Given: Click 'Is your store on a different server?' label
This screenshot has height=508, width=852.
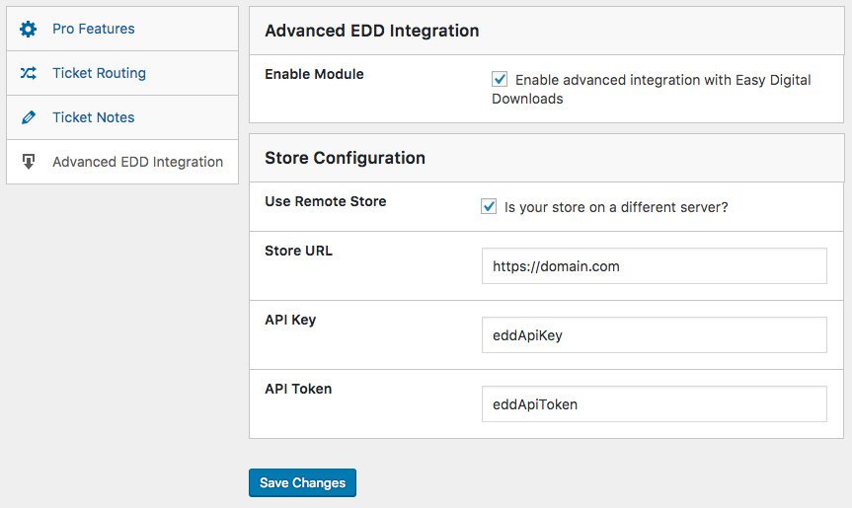Looking at the screenshot, I should [x=616, y=207].
